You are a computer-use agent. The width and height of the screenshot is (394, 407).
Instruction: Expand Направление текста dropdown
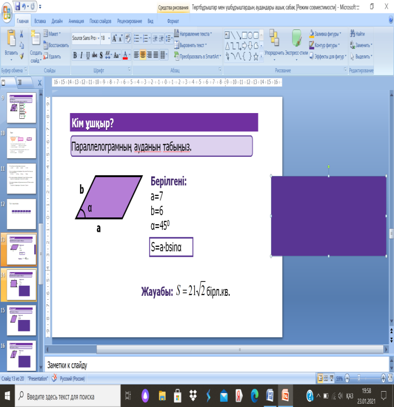click(193, 34)
